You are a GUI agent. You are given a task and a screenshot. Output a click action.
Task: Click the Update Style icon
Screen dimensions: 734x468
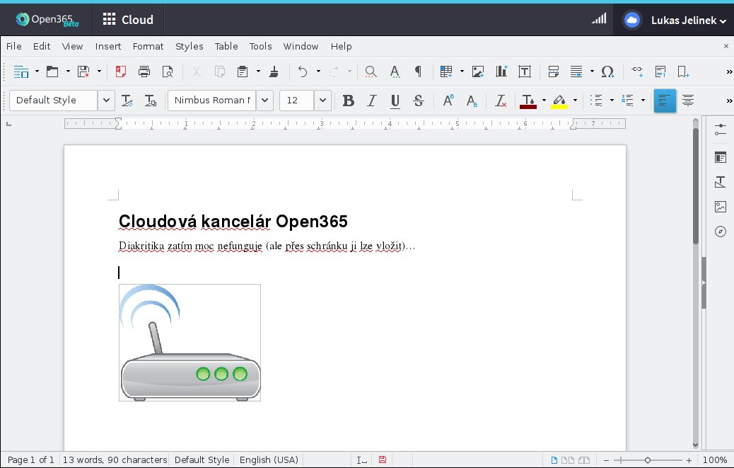point(127,101)
